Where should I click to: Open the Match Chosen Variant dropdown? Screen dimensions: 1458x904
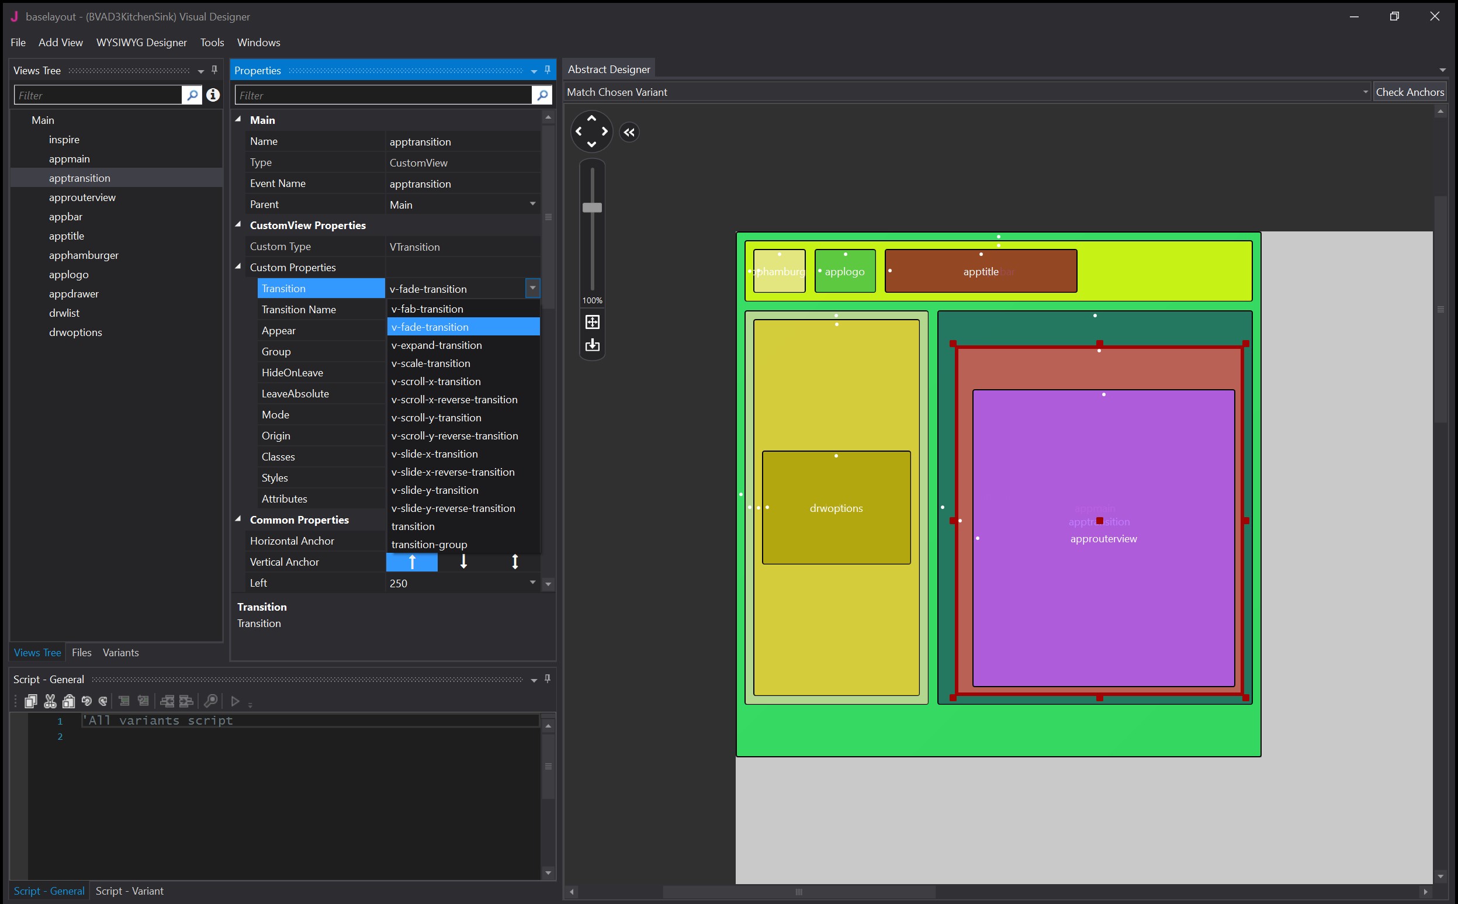[1365, 92]
